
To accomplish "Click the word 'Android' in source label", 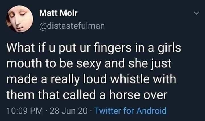I will 151,111.
